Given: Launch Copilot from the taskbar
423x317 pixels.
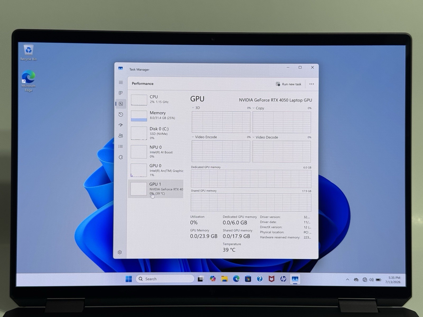Looking at the screenshot, I should point(213,279).
